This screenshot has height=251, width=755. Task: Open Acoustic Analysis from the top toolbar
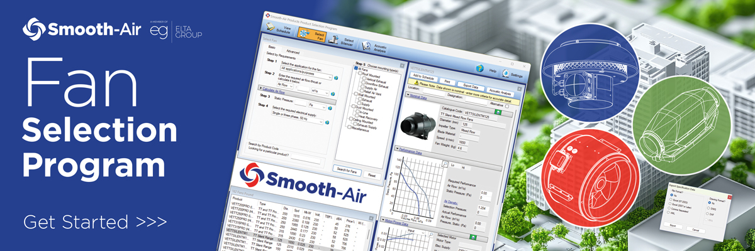coord(376,48)
